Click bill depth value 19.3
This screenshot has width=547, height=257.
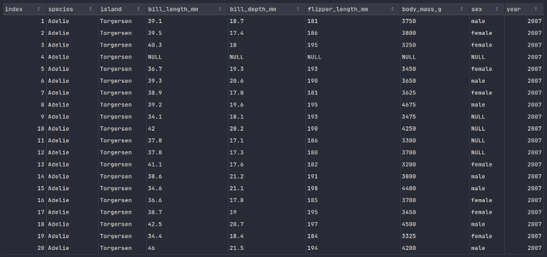pos(237,69)
